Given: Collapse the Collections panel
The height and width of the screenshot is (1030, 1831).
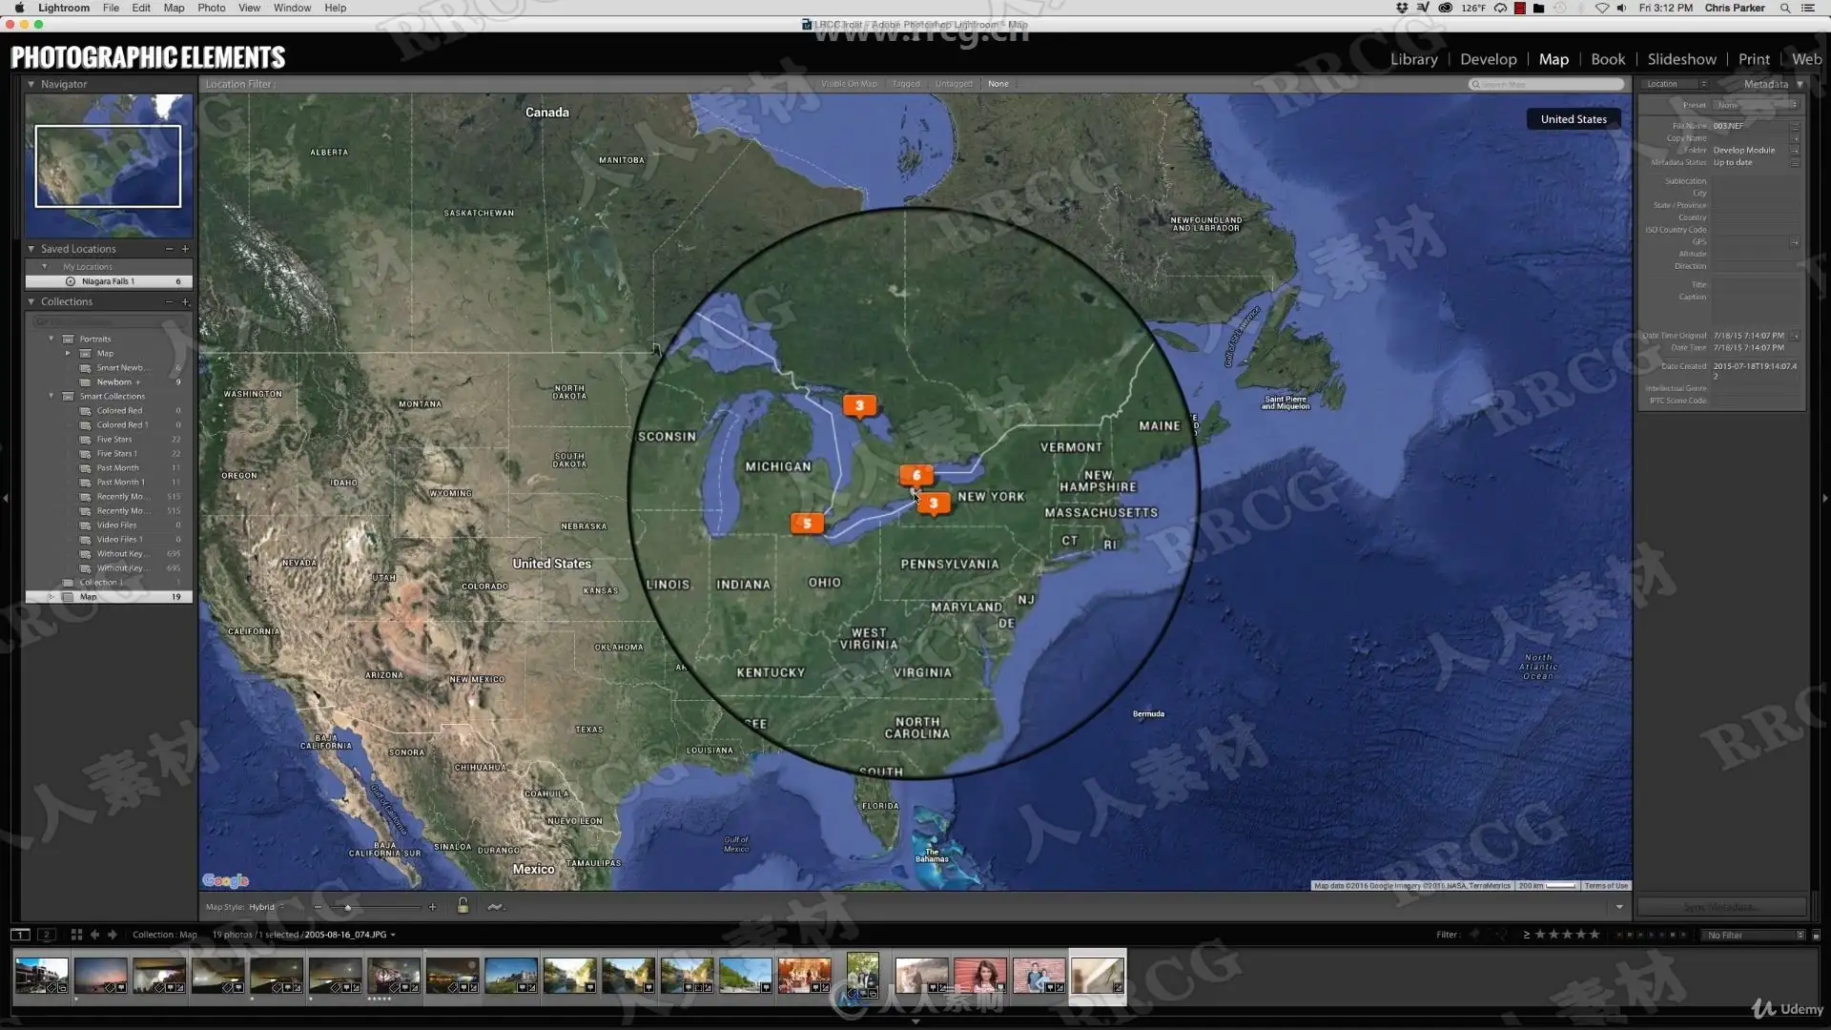Looking at the screenshot, I should [31, 301].
